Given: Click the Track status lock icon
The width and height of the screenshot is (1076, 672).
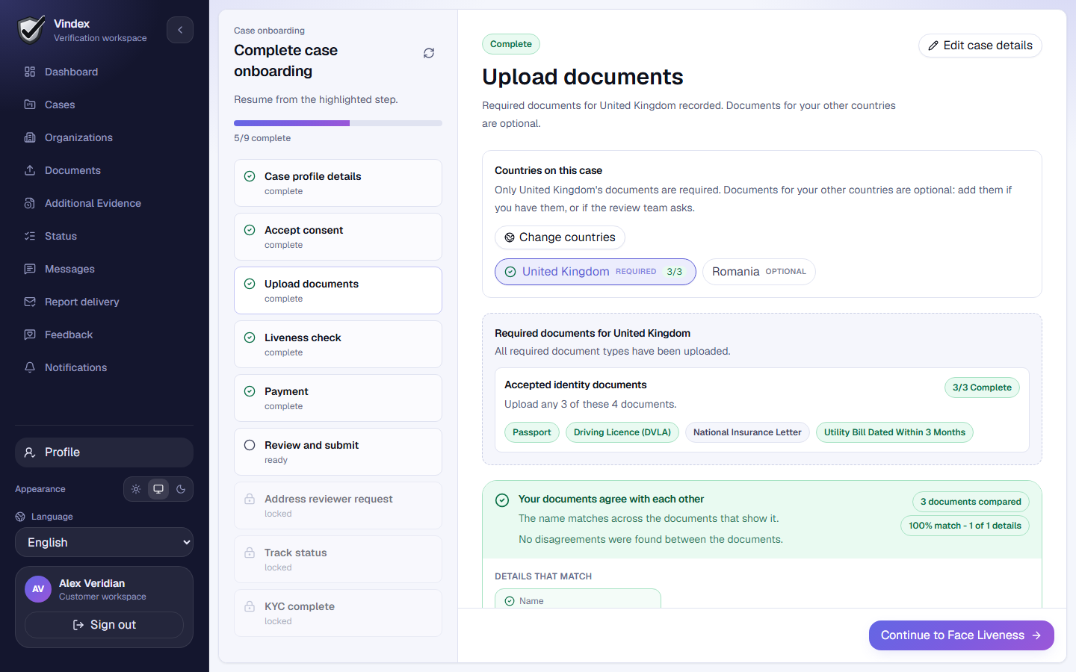Looking at the screenshot, I should point(250,553).
